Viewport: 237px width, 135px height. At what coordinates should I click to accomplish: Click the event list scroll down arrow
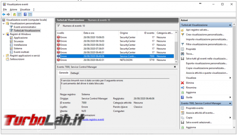pyautogui.click(x=176, y=62)
